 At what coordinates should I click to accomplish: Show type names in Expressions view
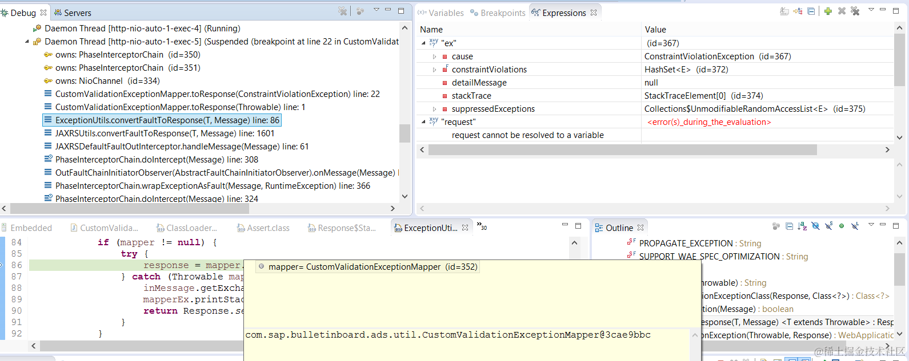pyautogui.click(x=784, y=11)
